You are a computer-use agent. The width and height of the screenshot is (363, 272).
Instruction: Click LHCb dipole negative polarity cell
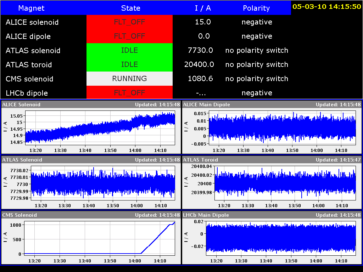[x=257, y=93]
